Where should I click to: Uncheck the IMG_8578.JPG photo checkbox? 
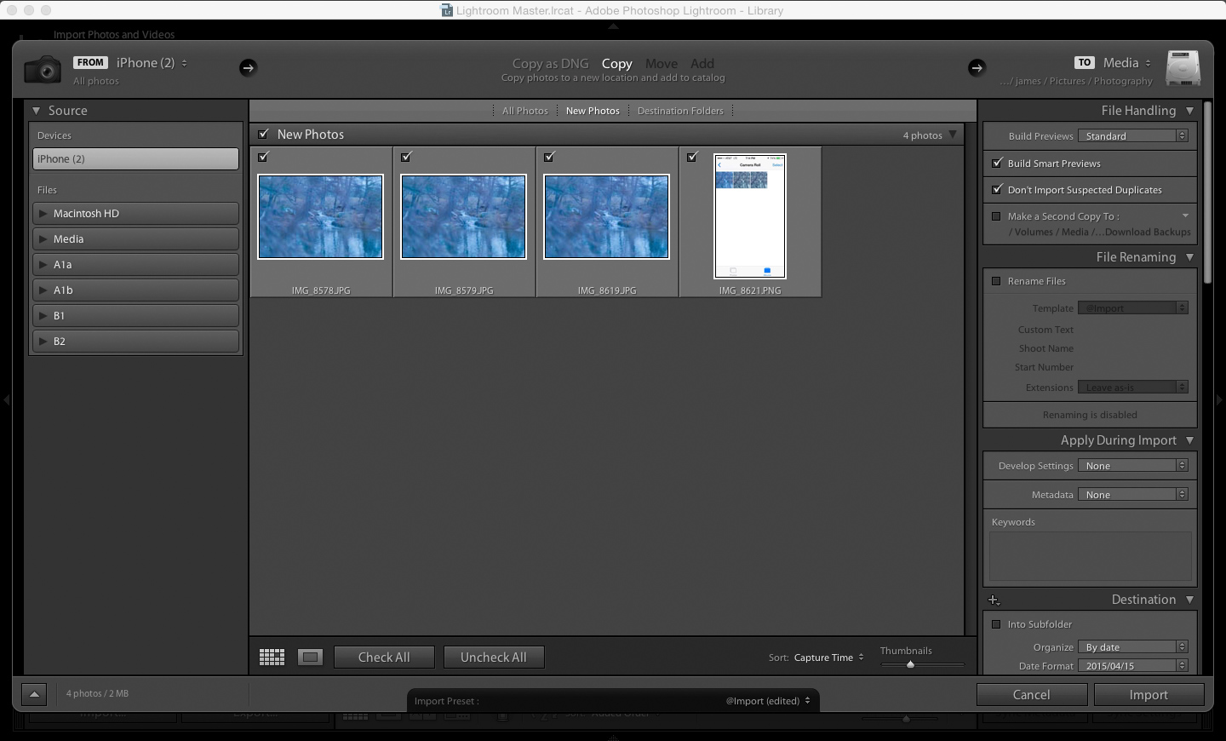264,157
